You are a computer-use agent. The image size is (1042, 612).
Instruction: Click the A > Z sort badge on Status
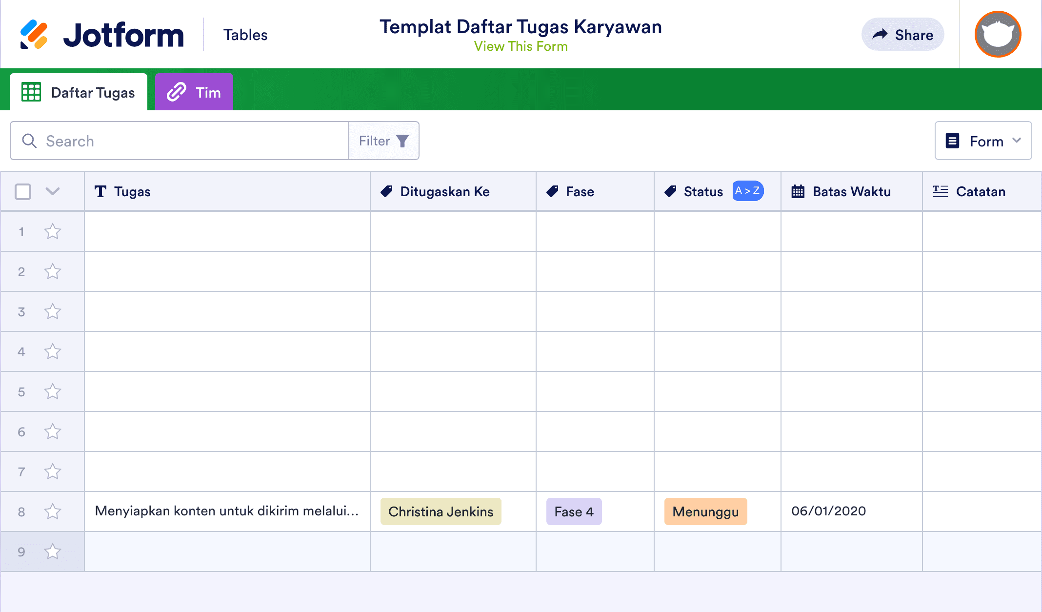[x=747, y=191]
